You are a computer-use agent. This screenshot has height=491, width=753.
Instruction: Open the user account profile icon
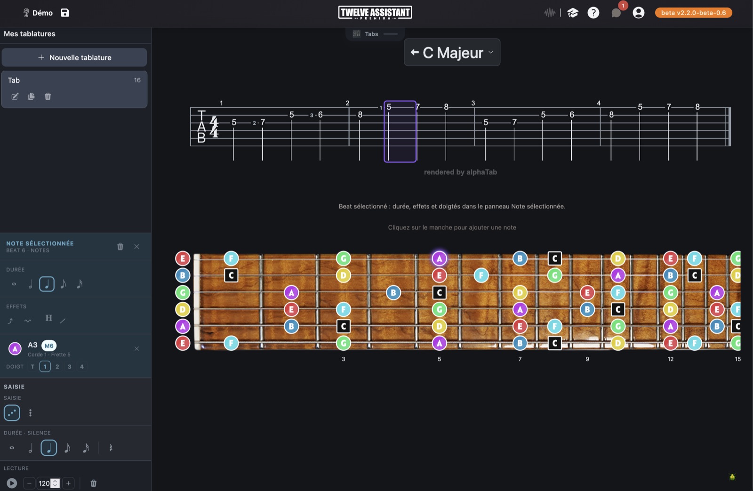(638, 13)
